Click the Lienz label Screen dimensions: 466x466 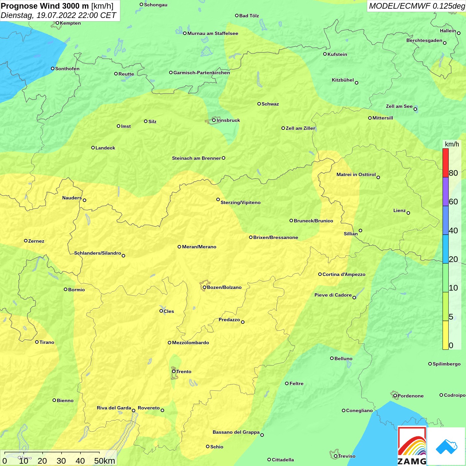399,210
